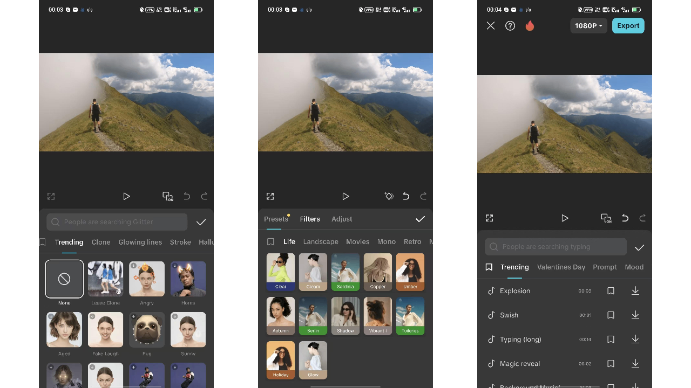Apply the Pug face effect
The height and width of the screenshot is (388, 691).
coord(147,330)
